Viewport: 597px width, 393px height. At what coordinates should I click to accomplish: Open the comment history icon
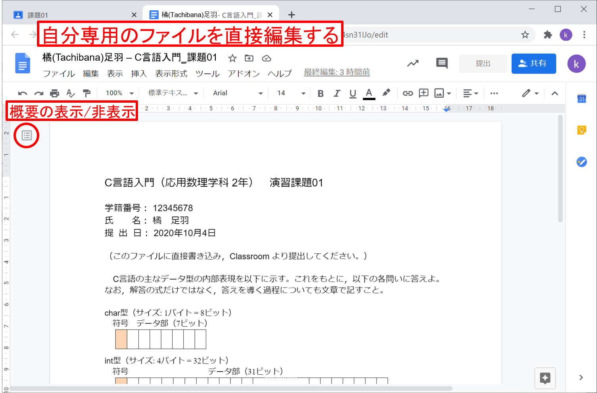442,63
